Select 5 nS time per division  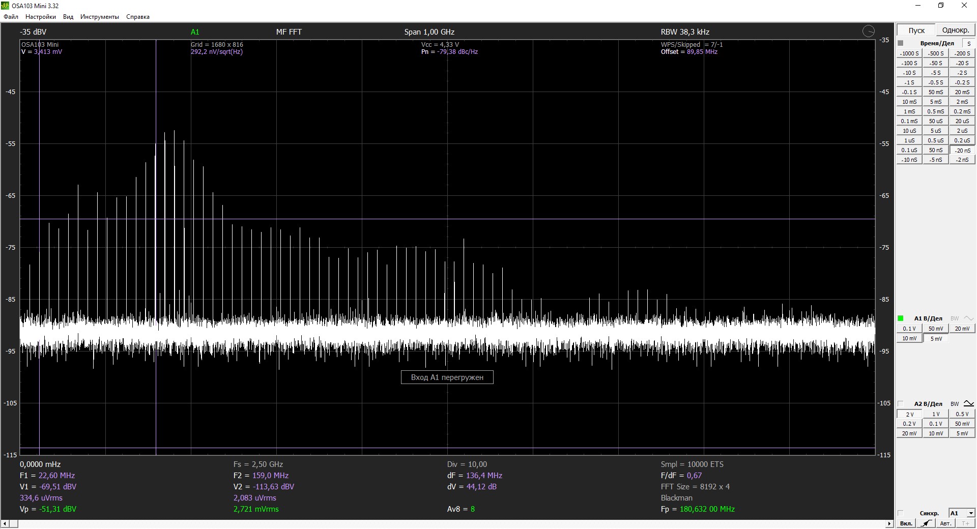936,160
